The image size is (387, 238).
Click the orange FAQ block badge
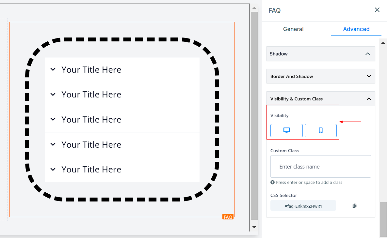(228, 217)
